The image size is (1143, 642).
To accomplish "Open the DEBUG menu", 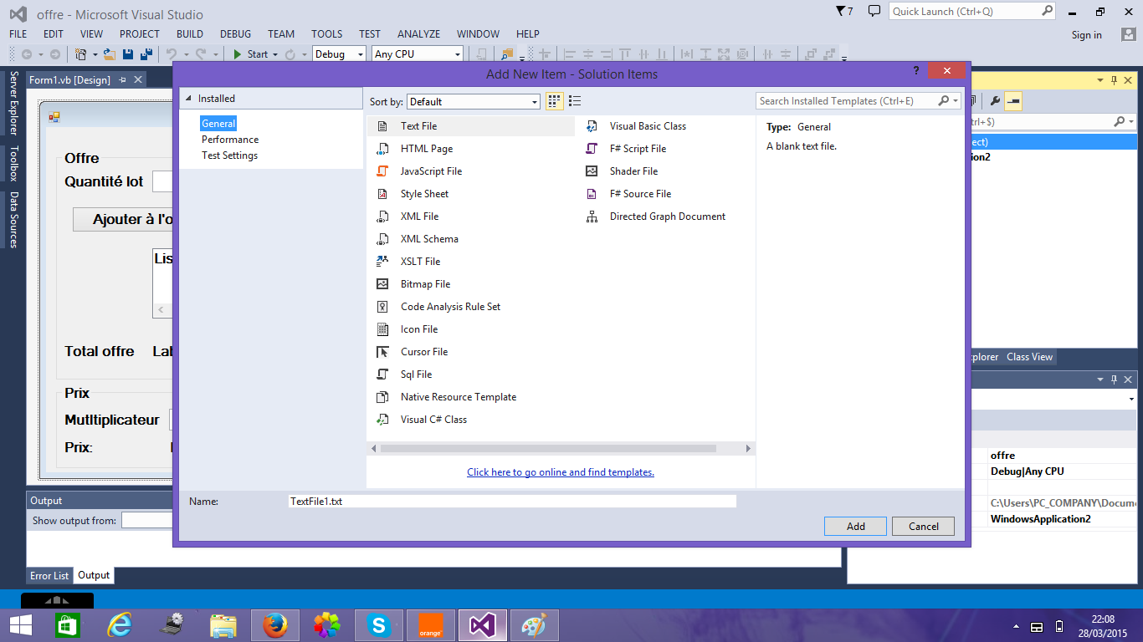I will pyautogui.click(x=235, y=34).
